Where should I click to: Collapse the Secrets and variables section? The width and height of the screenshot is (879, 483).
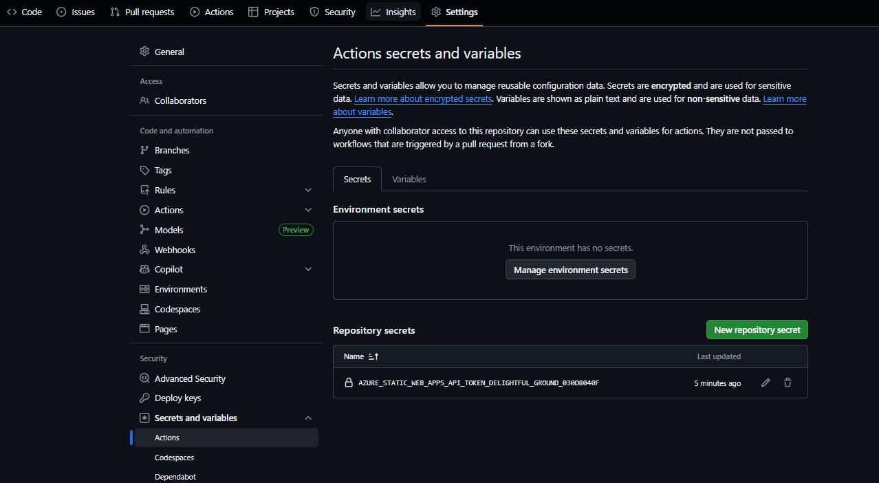tap(308, 418)
